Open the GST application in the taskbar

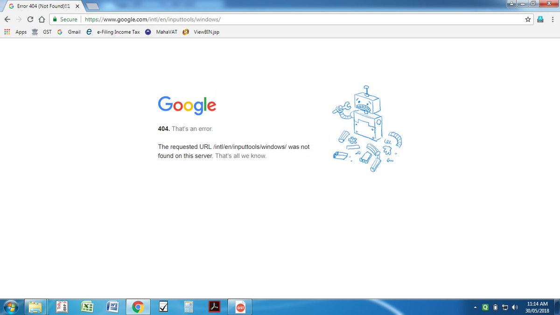(x=240, y=307)
